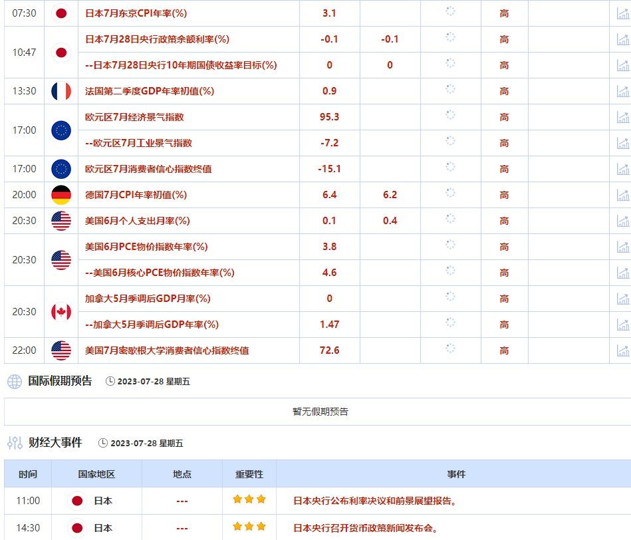Click the 时间 column header in events table
The image size is (631, 540).
pyautogui.click(x=28, y=474)
